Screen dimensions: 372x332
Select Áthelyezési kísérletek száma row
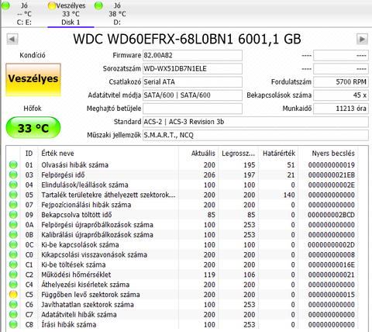pyautogui.click(x=182, y=285)
